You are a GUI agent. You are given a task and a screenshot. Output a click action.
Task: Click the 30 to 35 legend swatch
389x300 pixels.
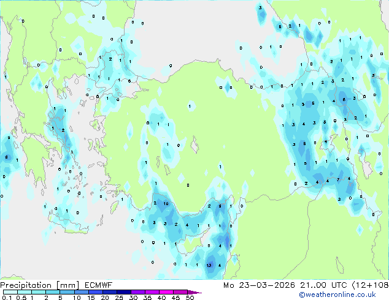click(137, 292)
